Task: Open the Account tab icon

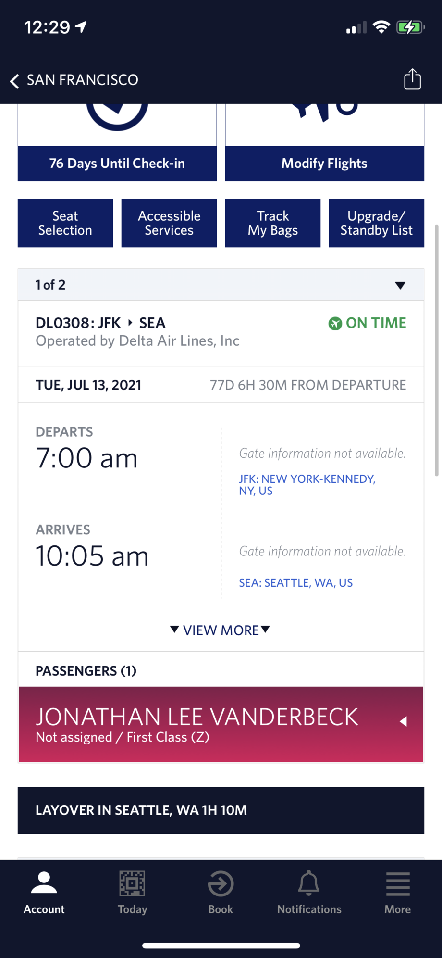Action: coord(44,883)
